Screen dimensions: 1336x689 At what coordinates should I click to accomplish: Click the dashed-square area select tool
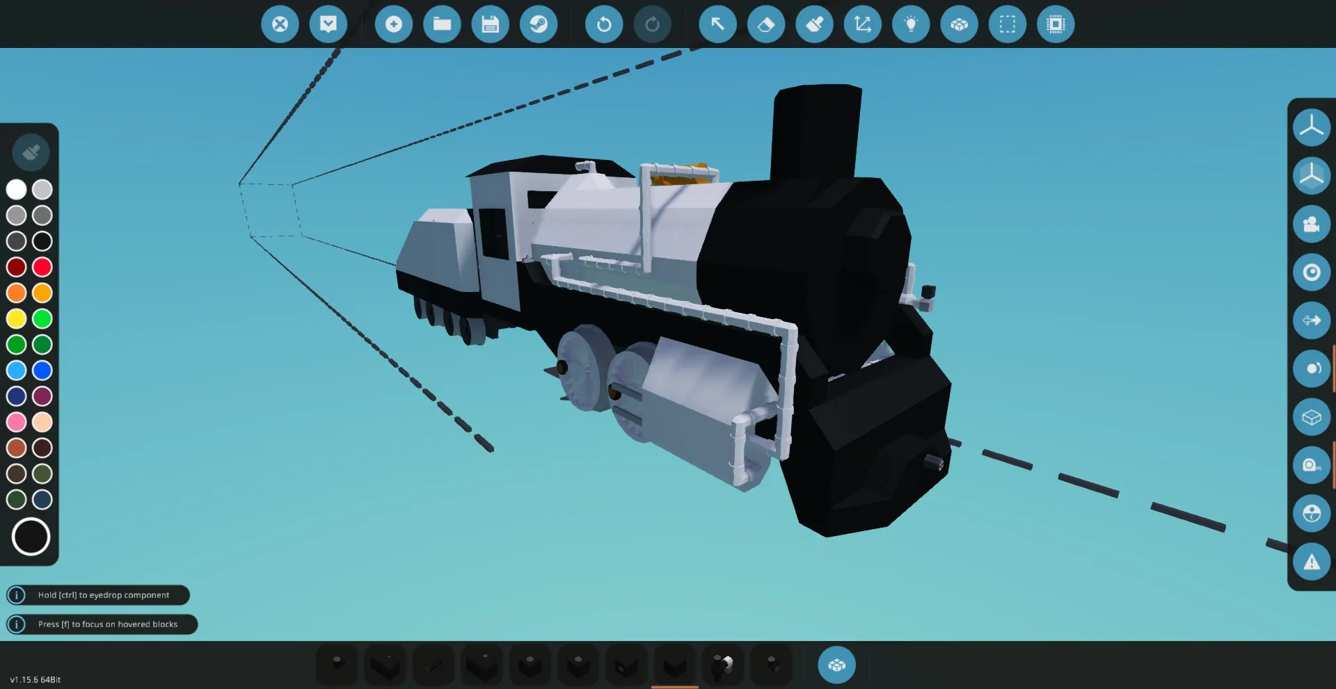[1007, 24]
